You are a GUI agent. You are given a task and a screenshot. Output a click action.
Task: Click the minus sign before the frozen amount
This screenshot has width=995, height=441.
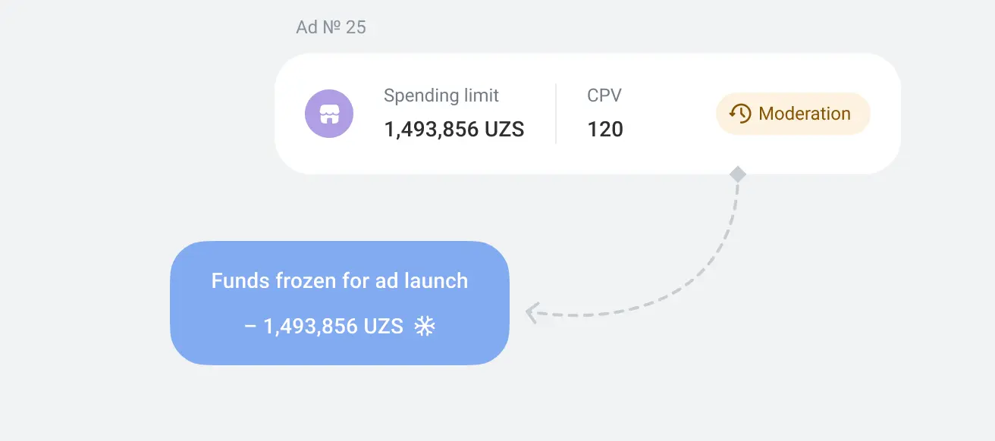pyautogui.click(x=250, y=327)
